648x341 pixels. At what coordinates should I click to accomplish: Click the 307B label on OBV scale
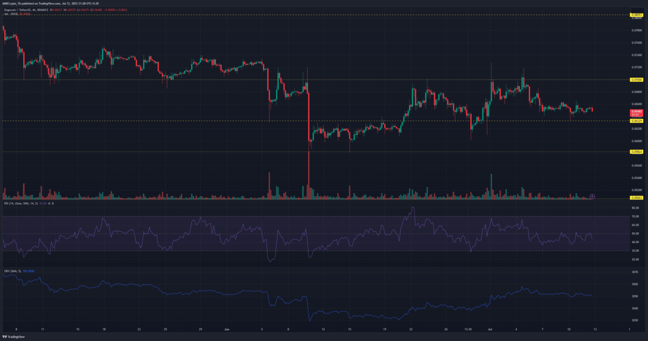[x=635, y=273]
